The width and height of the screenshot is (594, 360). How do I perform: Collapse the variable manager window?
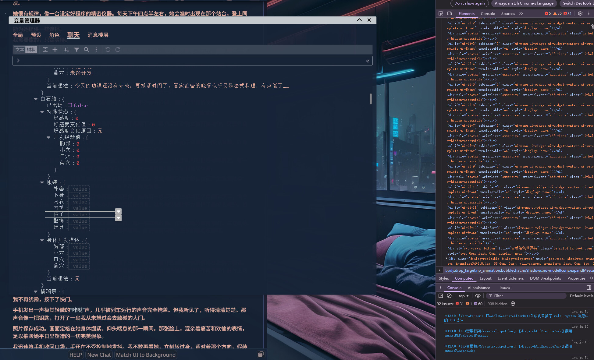(359, 20)
